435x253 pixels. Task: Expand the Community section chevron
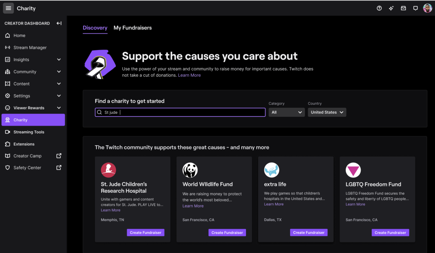59,71
